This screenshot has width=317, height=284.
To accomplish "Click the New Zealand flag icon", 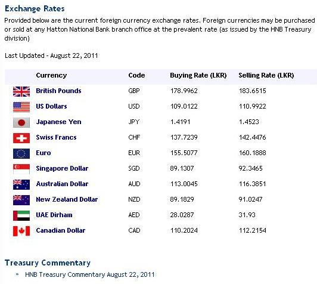I will 21,200.
